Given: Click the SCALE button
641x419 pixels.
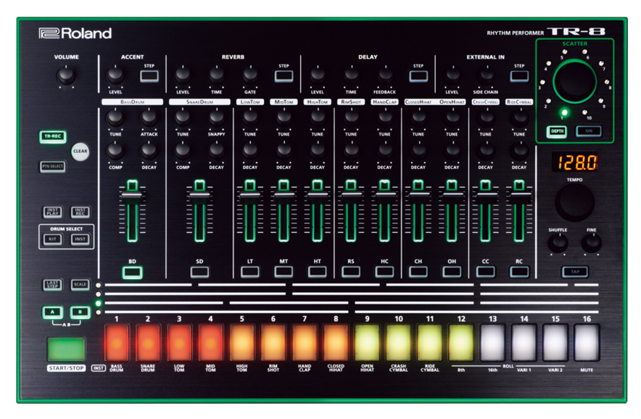Looking at the screenshot, I should 80,284.
